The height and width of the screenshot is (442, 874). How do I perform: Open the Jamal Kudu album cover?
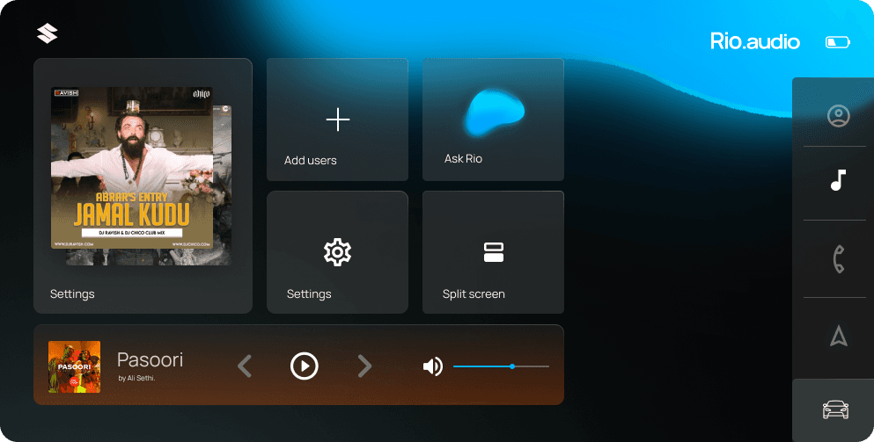pos(132,168)
